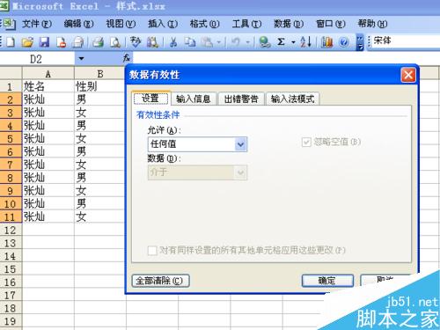This screenshot has width=440, height=330.
Task: Open the 格式(O) menu
Action: pos(204,24)
